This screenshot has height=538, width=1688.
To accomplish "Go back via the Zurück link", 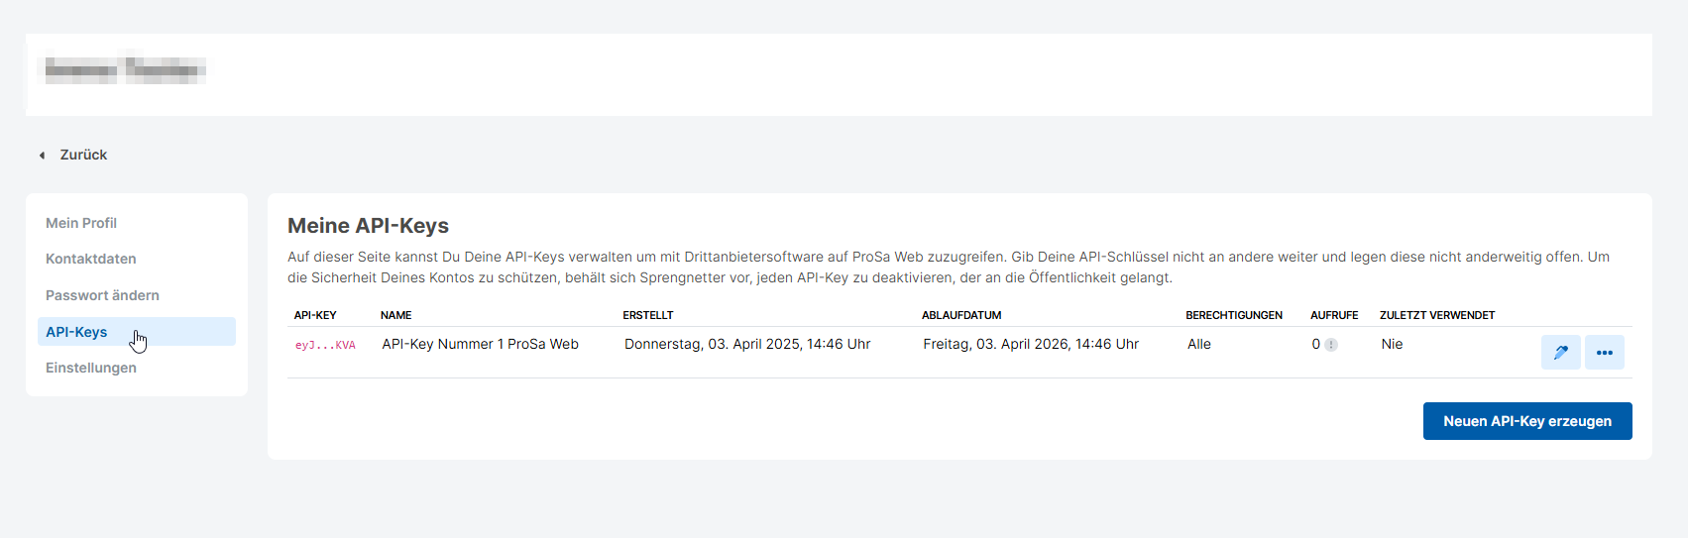I will click(83, 156).
